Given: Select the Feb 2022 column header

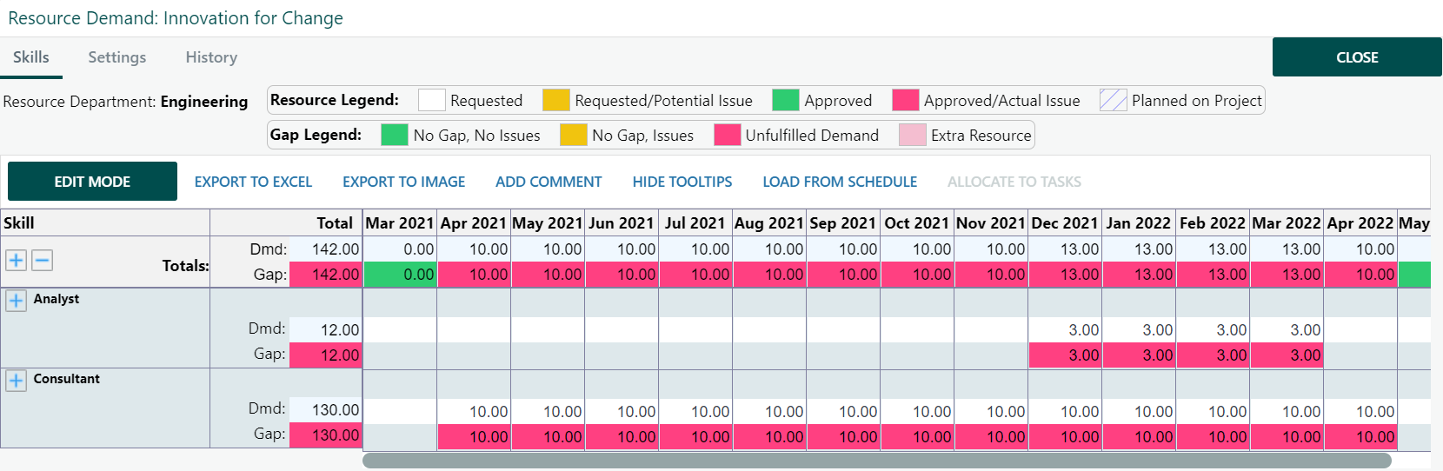Looking at the screenshot, I should tap(1213, 222).
